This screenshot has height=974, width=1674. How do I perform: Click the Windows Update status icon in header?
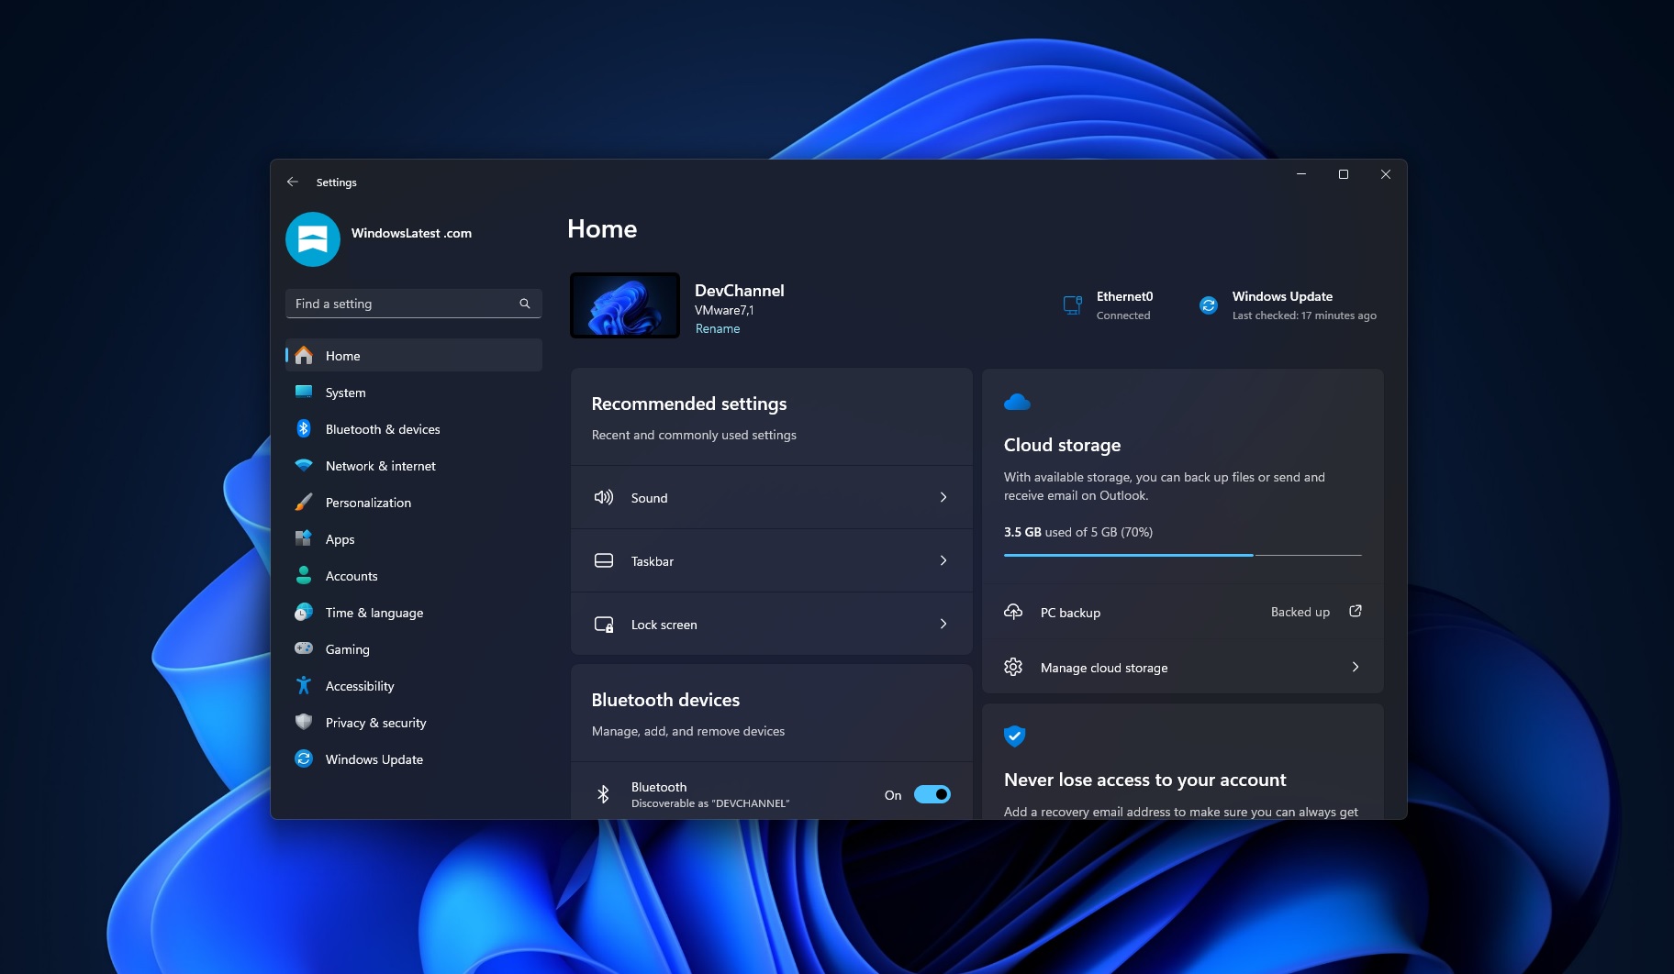[x=1209, y=305]
